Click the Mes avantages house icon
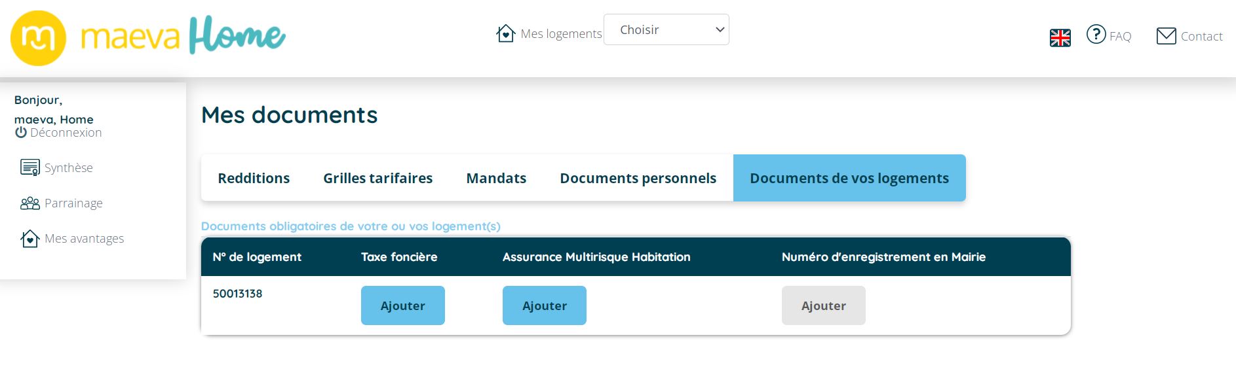 tap(30, 239)
